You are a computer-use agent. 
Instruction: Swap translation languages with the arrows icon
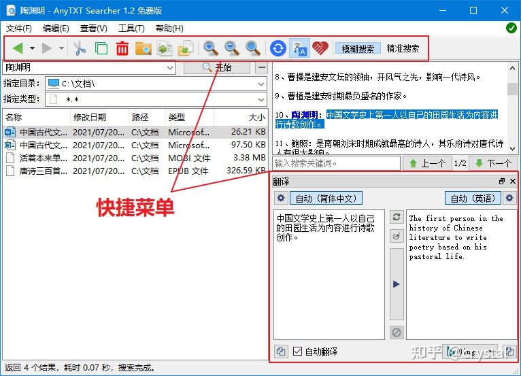[397, 217]
